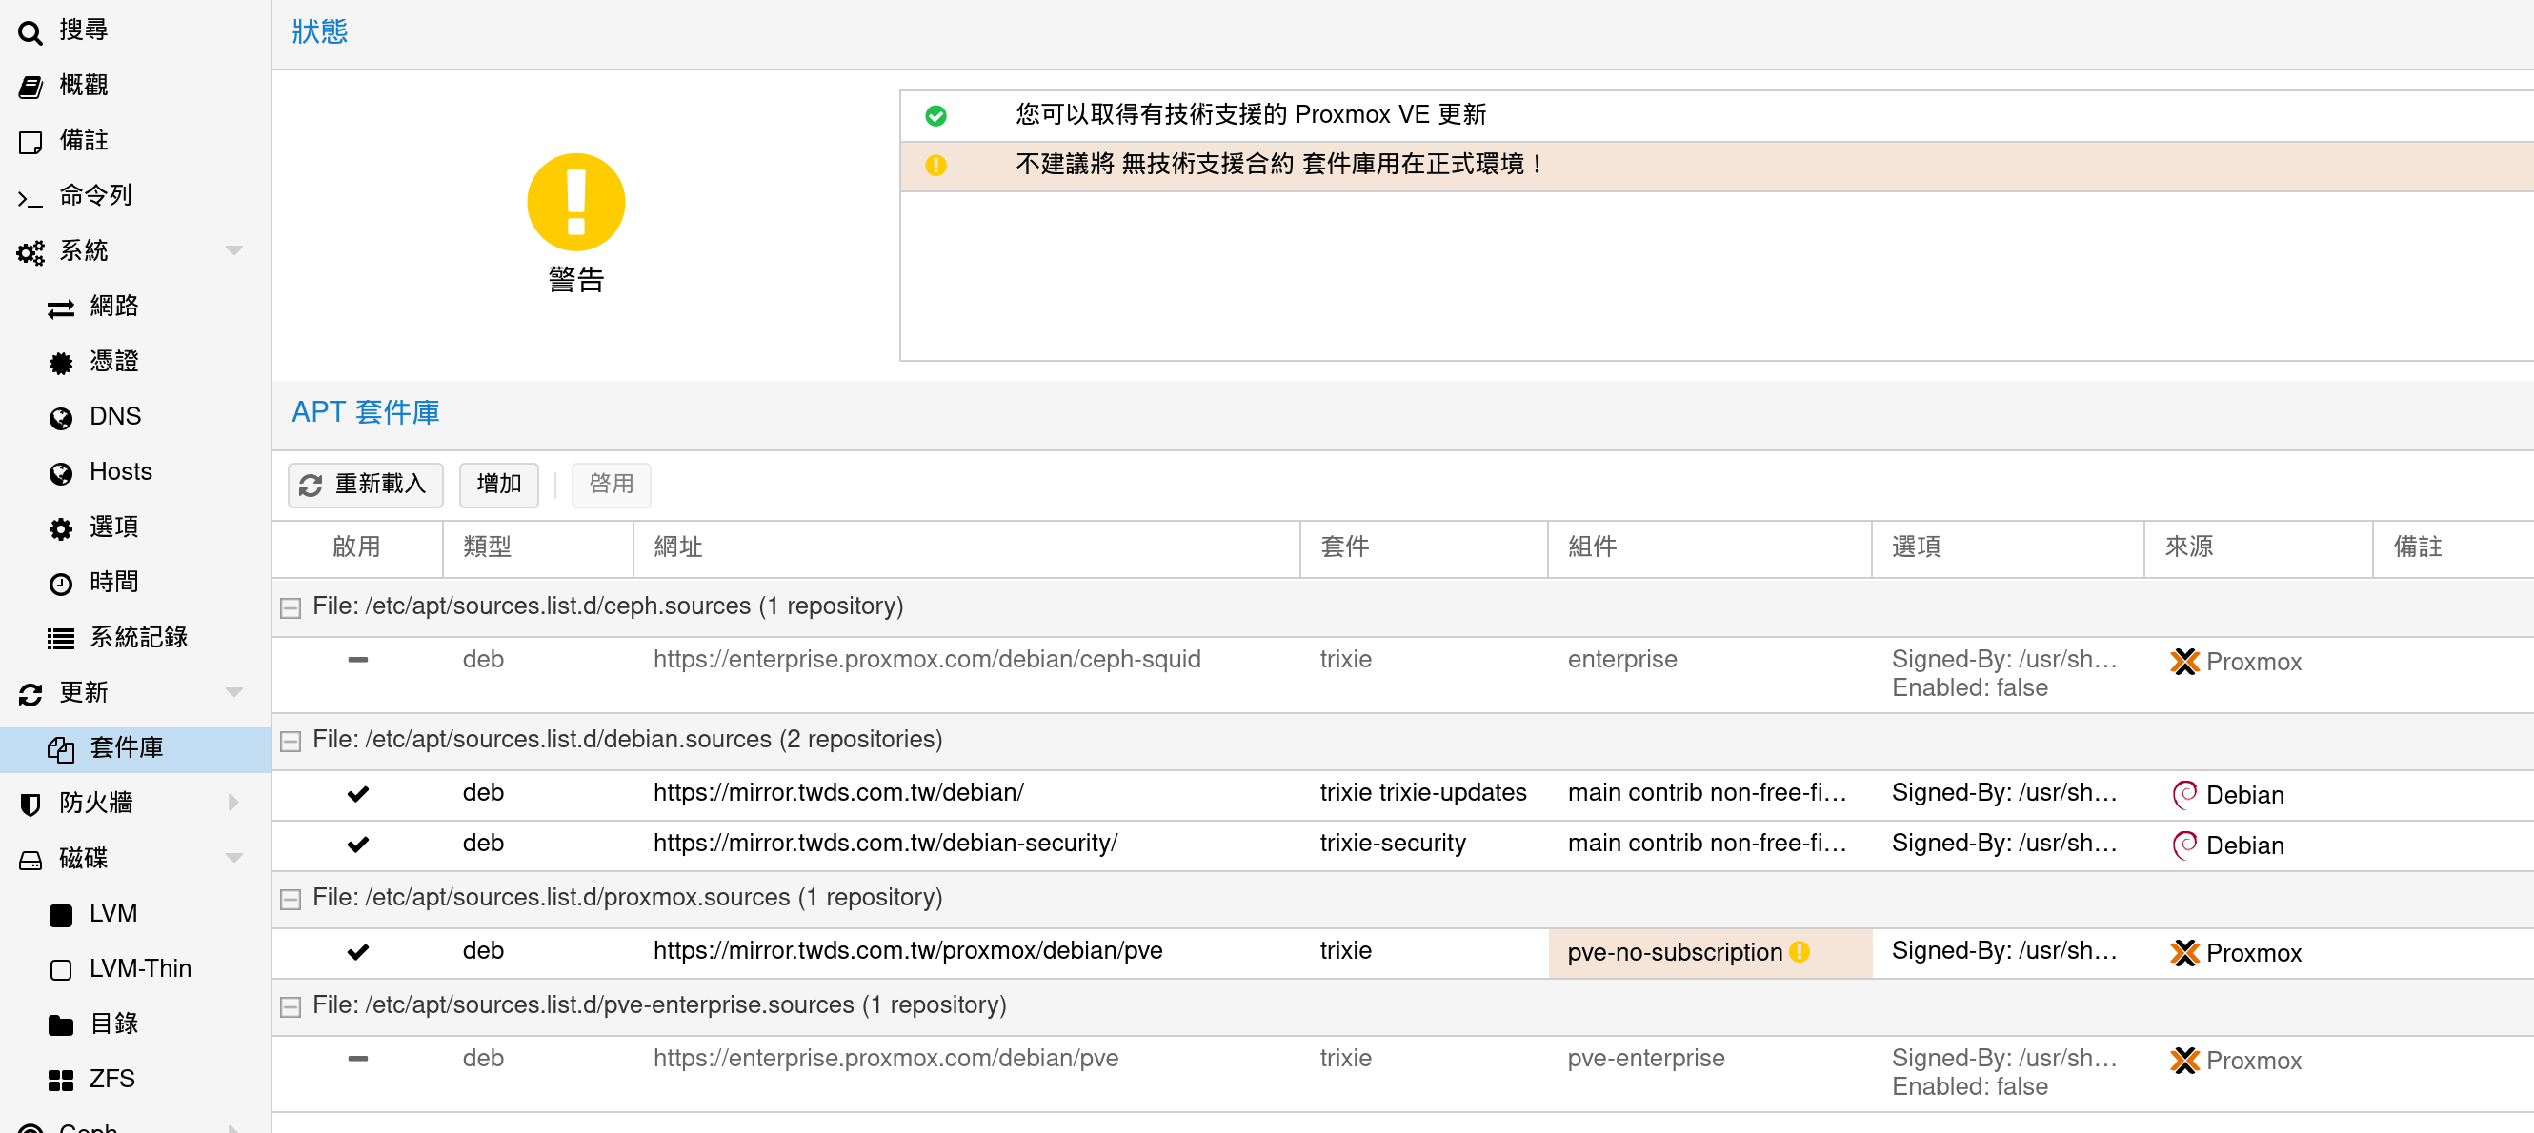Click https://enterprise.proxmox.com/debian/ceph-squid URL
2534x1133 pixels.
tap(927, 659)
